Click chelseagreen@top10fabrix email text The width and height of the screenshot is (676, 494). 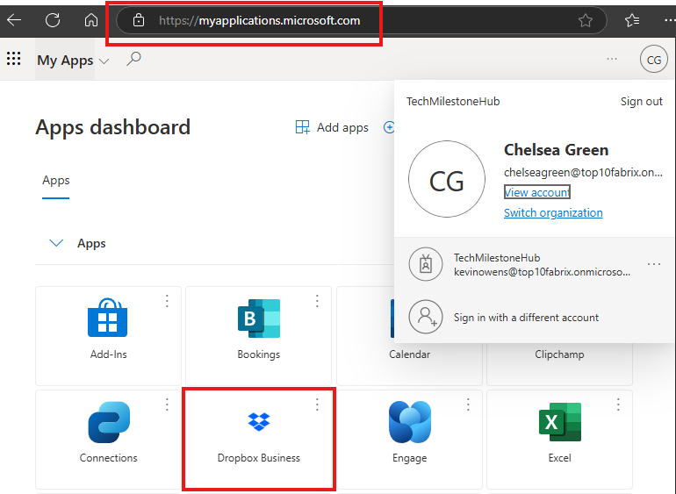[x=583, y=173]
